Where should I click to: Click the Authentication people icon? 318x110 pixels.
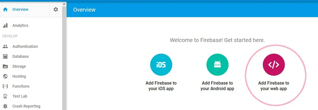click(5, 46)
